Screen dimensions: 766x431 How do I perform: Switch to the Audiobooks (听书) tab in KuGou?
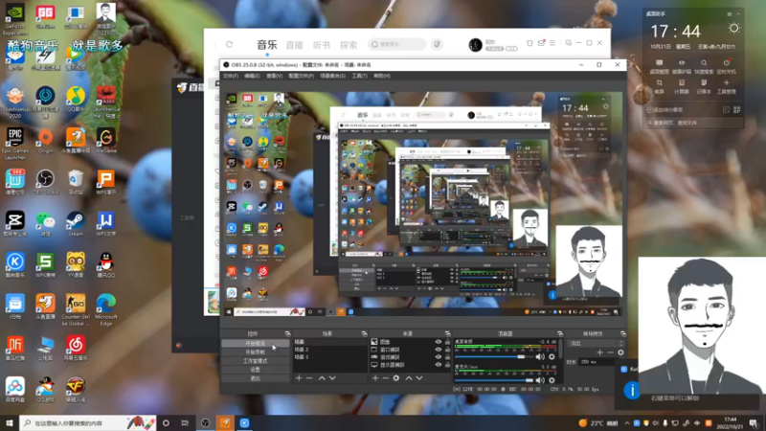pyautogui.click(x=322, y=45)
